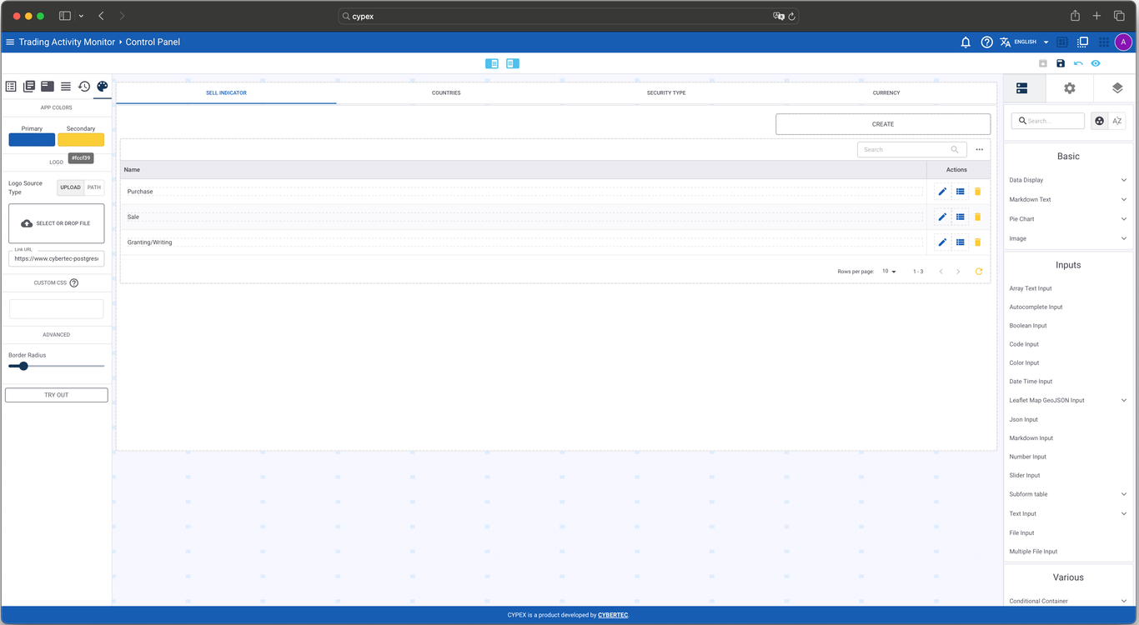Refresh the table with the yellow reload icon
1139x625 pixels.
[978, 272]
